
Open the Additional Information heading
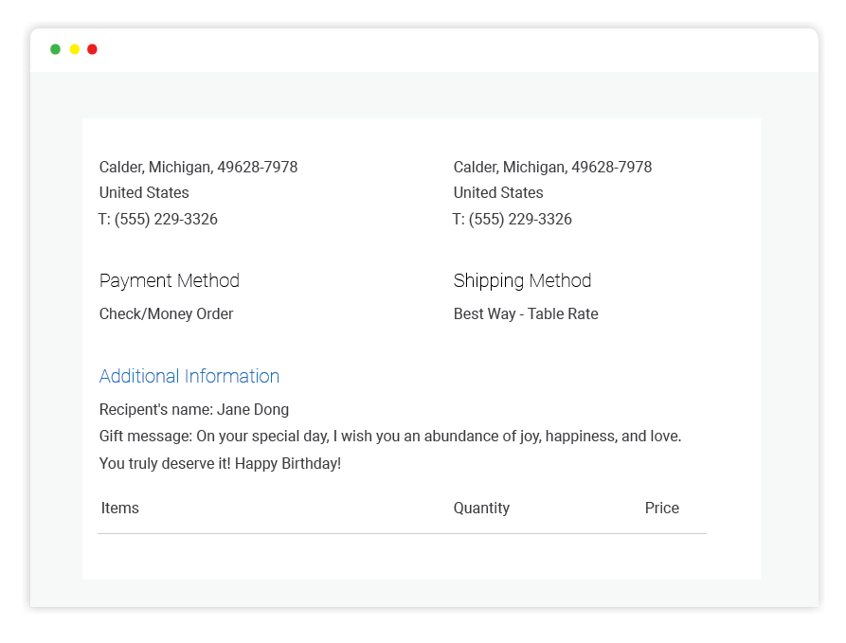[x=189, y=376]
